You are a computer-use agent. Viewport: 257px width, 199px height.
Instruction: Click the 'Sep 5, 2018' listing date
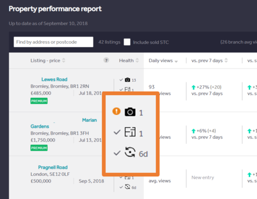tap(91, 181)
